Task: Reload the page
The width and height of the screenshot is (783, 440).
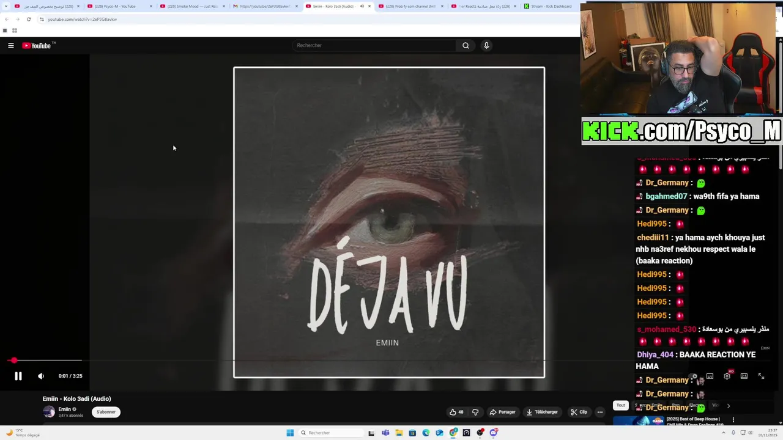Action: [x=28, y=19]
